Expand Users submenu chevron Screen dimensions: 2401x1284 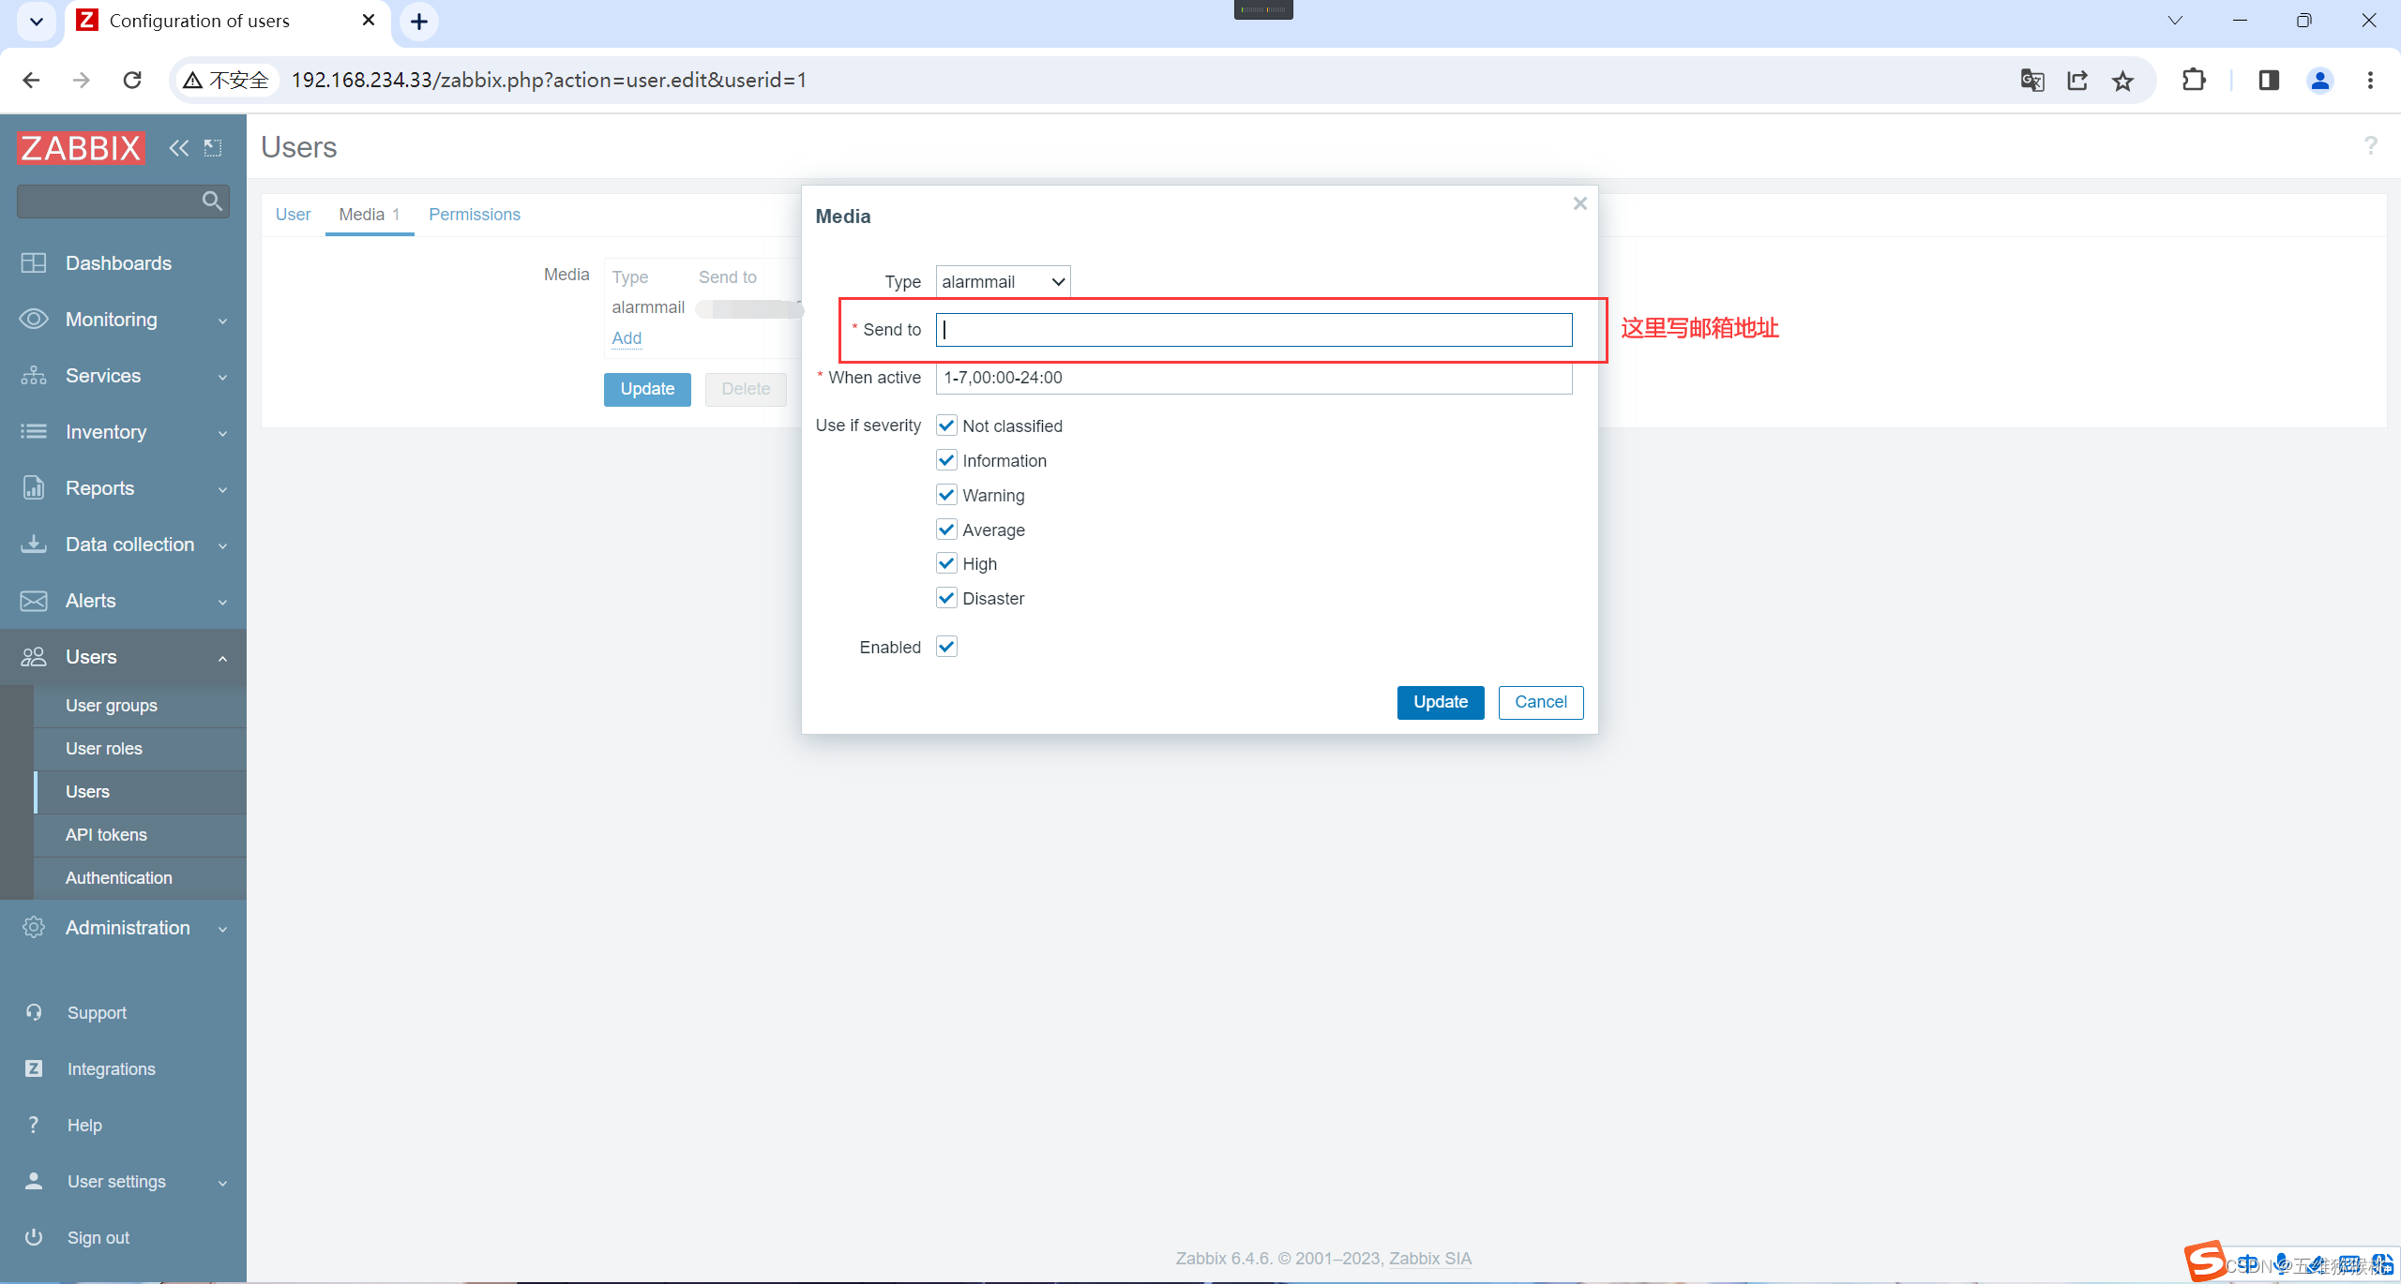[222, 657]
